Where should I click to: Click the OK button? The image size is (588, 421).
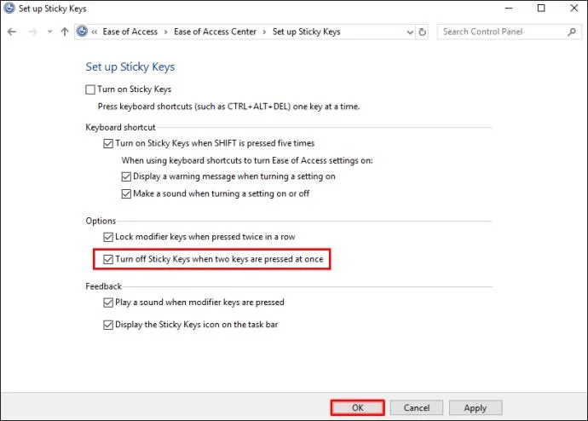(357, 407)
